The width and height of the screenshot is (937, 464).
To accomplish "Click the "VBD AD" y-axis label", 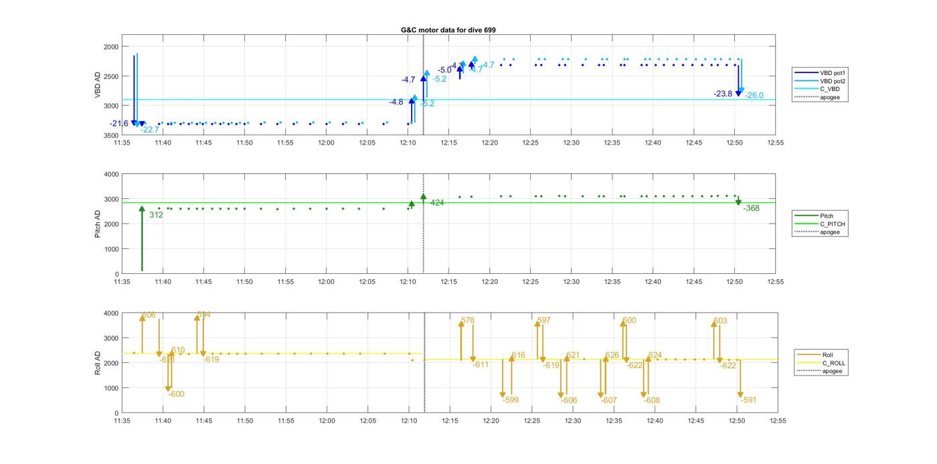I will tap(97, 85).
